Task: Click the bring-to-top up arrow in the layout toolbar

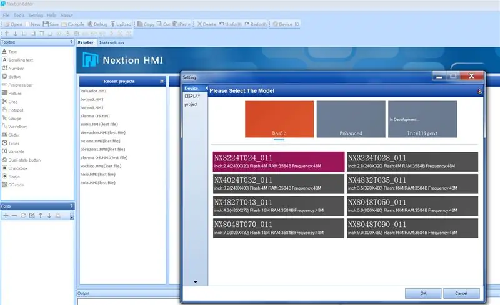Action: point(7,34)
